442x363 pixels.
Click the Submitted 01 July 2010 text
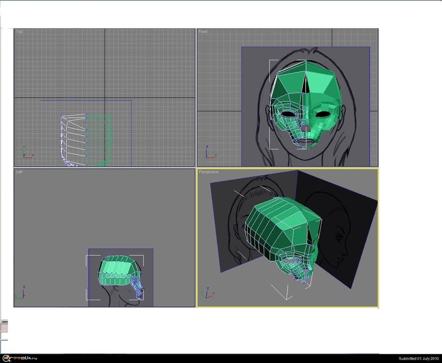[x=418, y=359]
